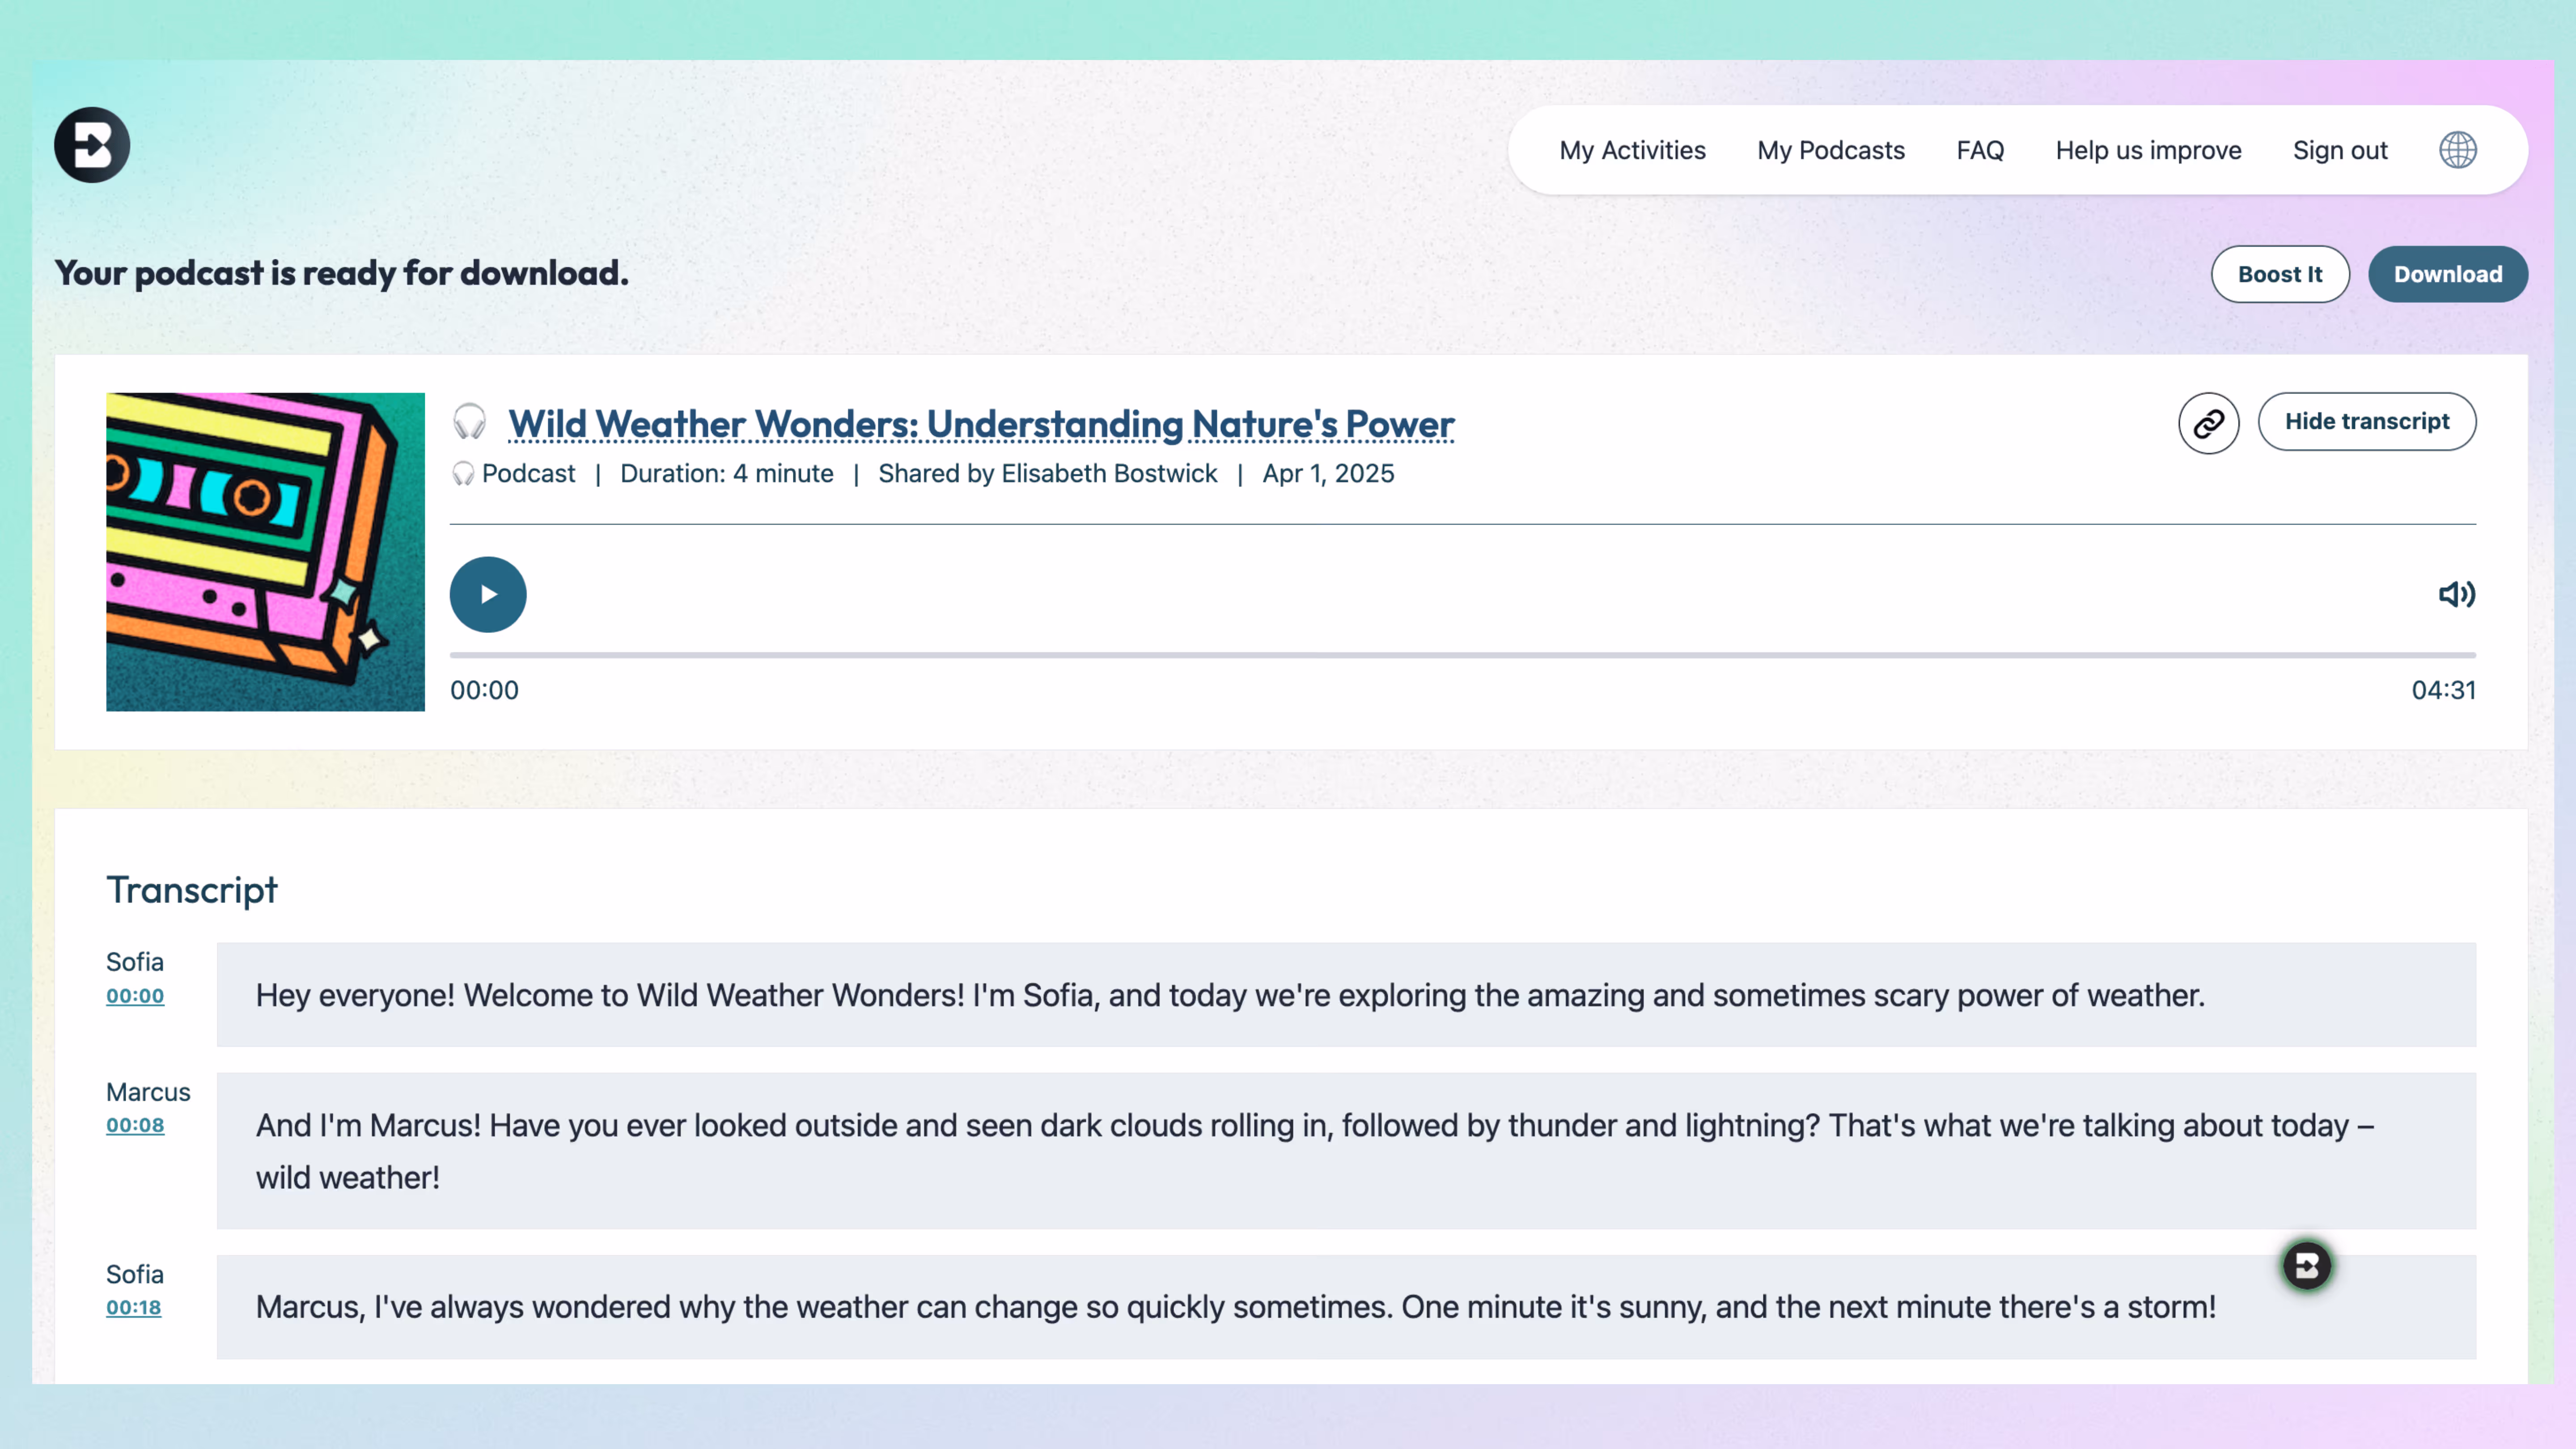The width and height of the screenshot is (2576, 1449).
Task: Open the FAQ page
Action: [1979, 150]
